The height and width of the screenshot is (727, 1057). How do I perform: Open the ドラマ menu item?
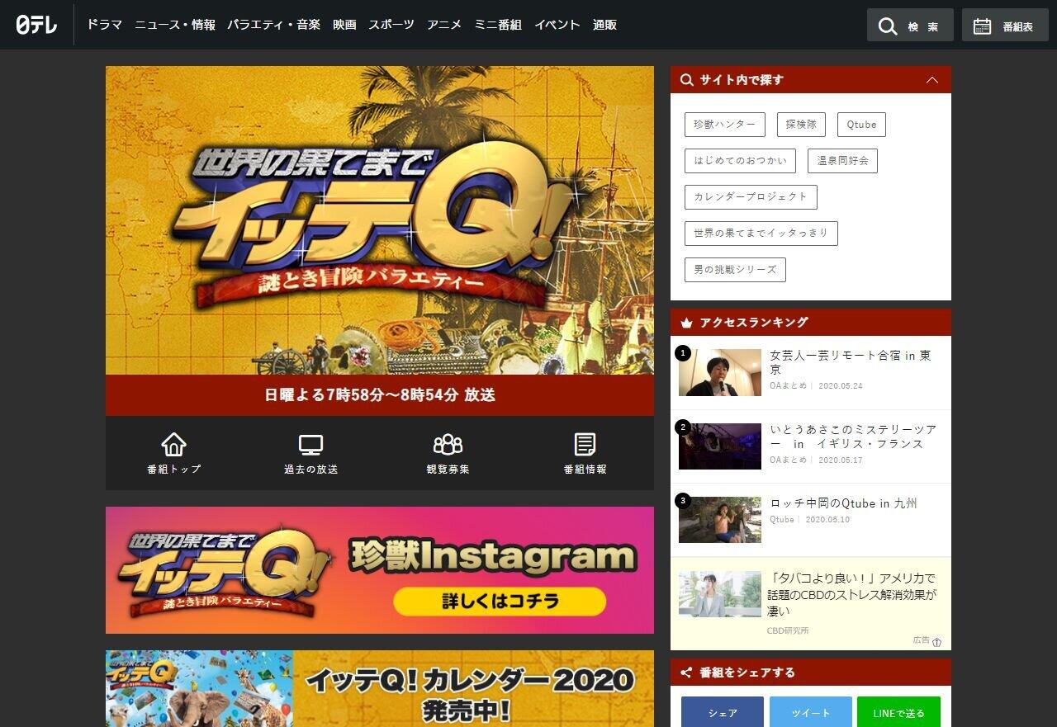[x=104, y=25]
